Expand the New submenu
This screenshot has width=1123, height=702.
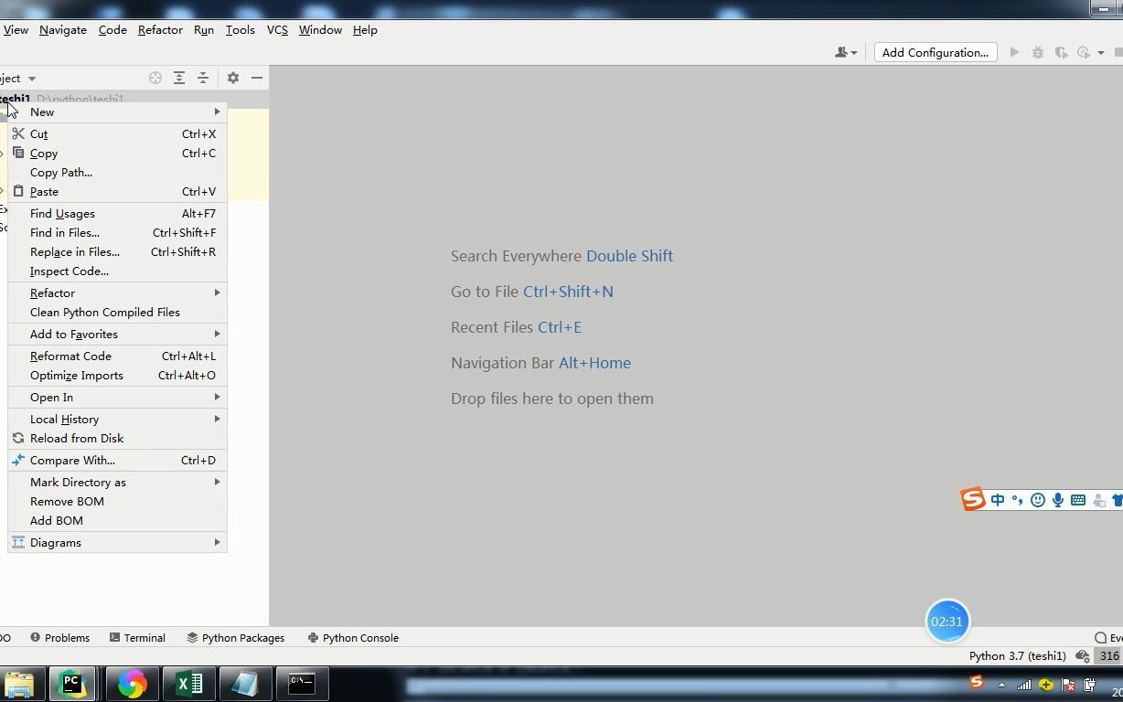(118, 112)
